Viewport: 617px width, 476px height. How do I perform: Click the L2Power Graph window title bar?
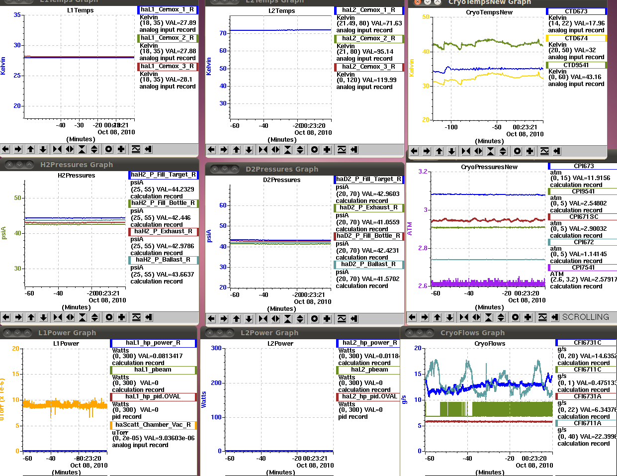300,333
